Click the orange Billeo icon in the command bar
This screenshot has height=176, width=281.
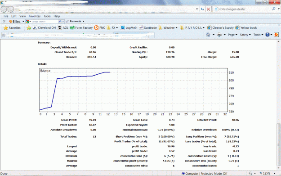276,35
